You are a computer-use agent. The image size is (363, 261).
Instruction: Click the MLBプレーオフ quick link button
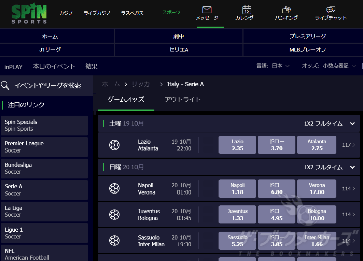(303, 50)
